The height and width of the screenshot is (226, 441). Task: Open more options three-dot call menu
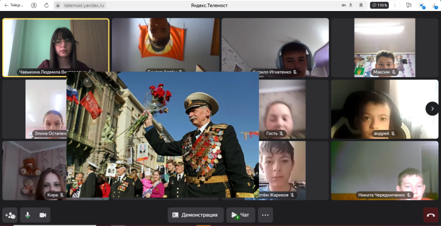(x=265, y=215)
